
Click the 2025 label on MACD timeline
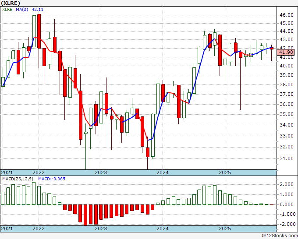pos(225,228)
